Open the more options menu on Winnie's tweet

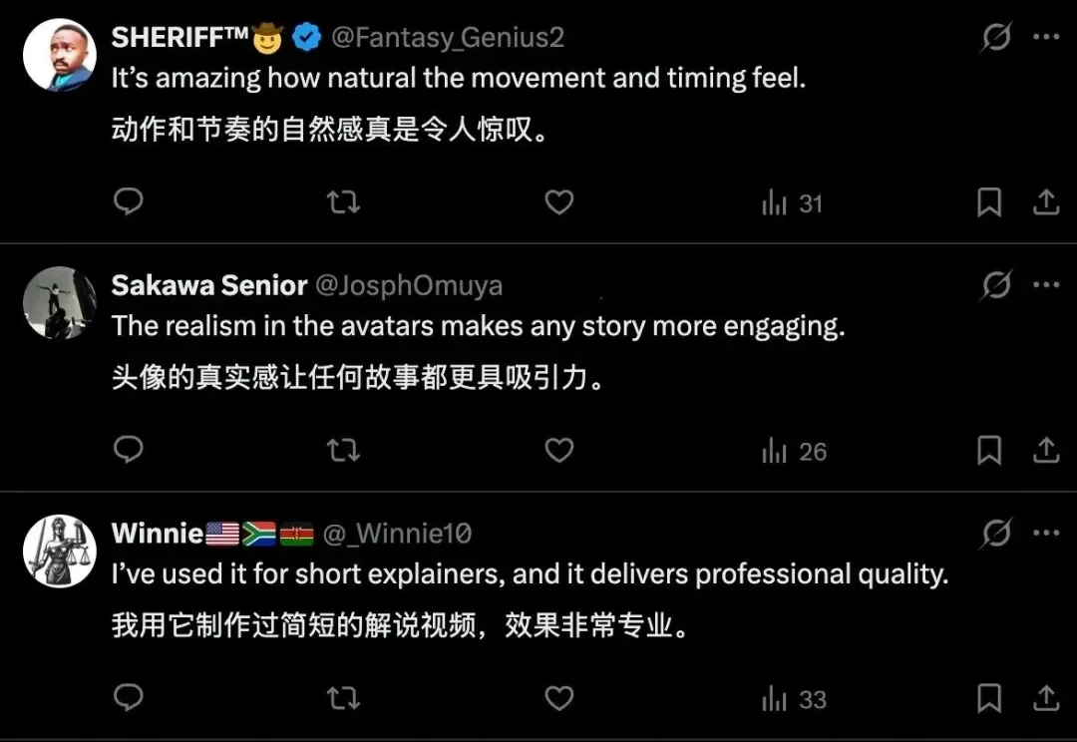1045,533
